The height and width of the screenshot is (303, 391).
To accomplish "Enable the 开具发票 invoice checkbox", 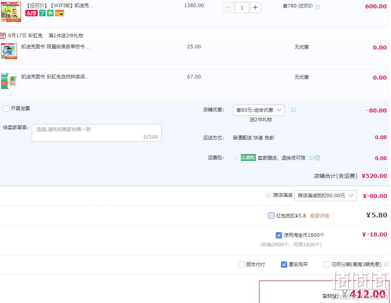I will pyautogui.click(x=6, y=109).
